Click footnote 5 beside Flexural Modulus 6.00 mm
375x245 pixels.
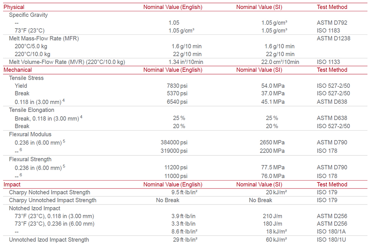(x=64, y=141)
